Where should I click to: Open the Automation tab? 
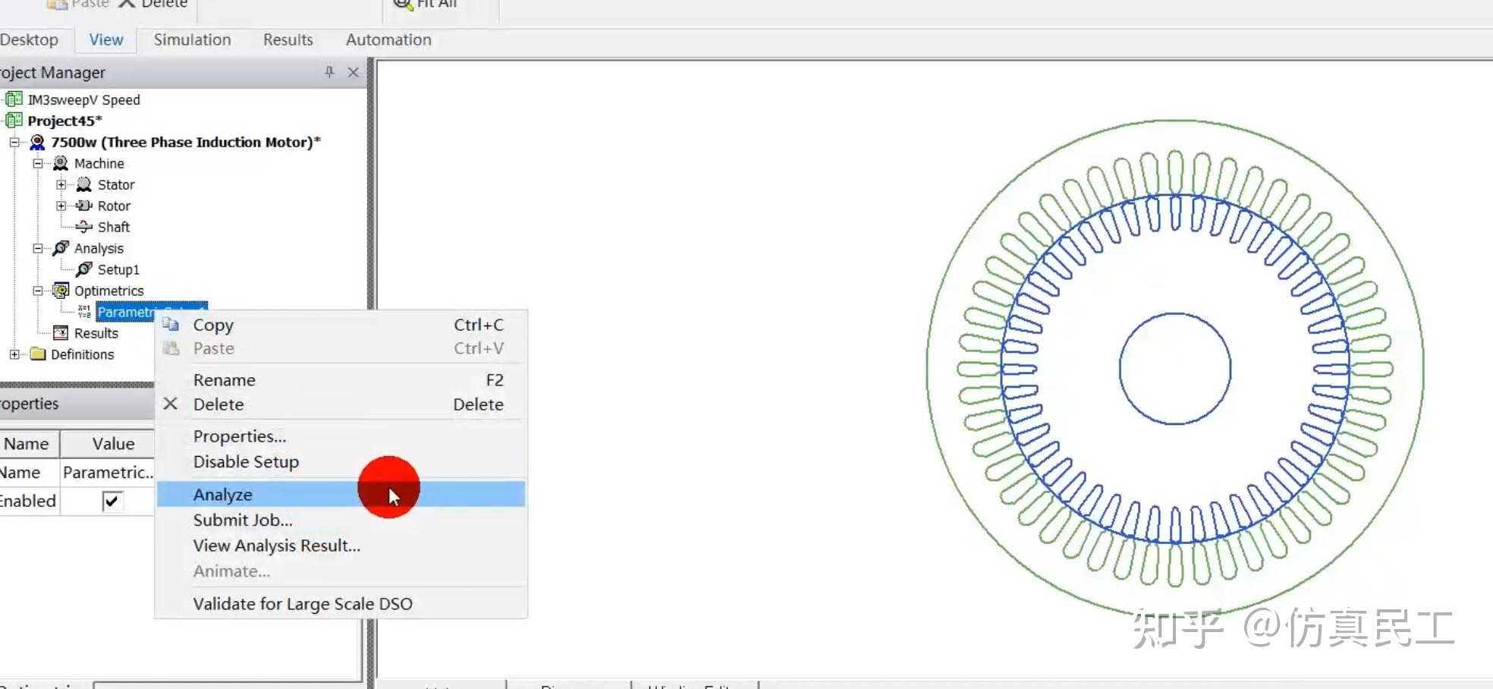388,39
